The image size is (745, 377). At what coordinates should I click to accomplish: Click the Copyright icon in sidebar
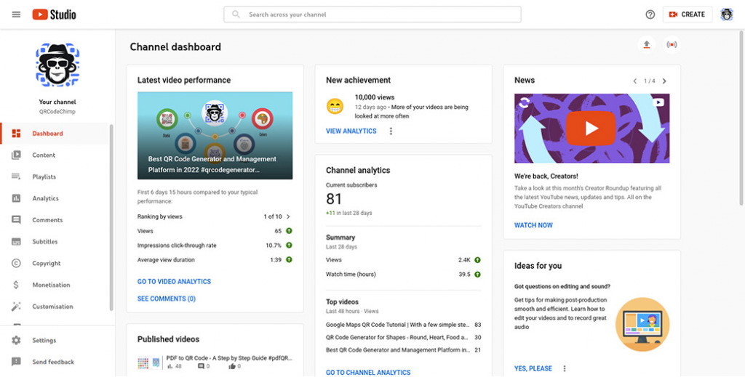point(16,263)
